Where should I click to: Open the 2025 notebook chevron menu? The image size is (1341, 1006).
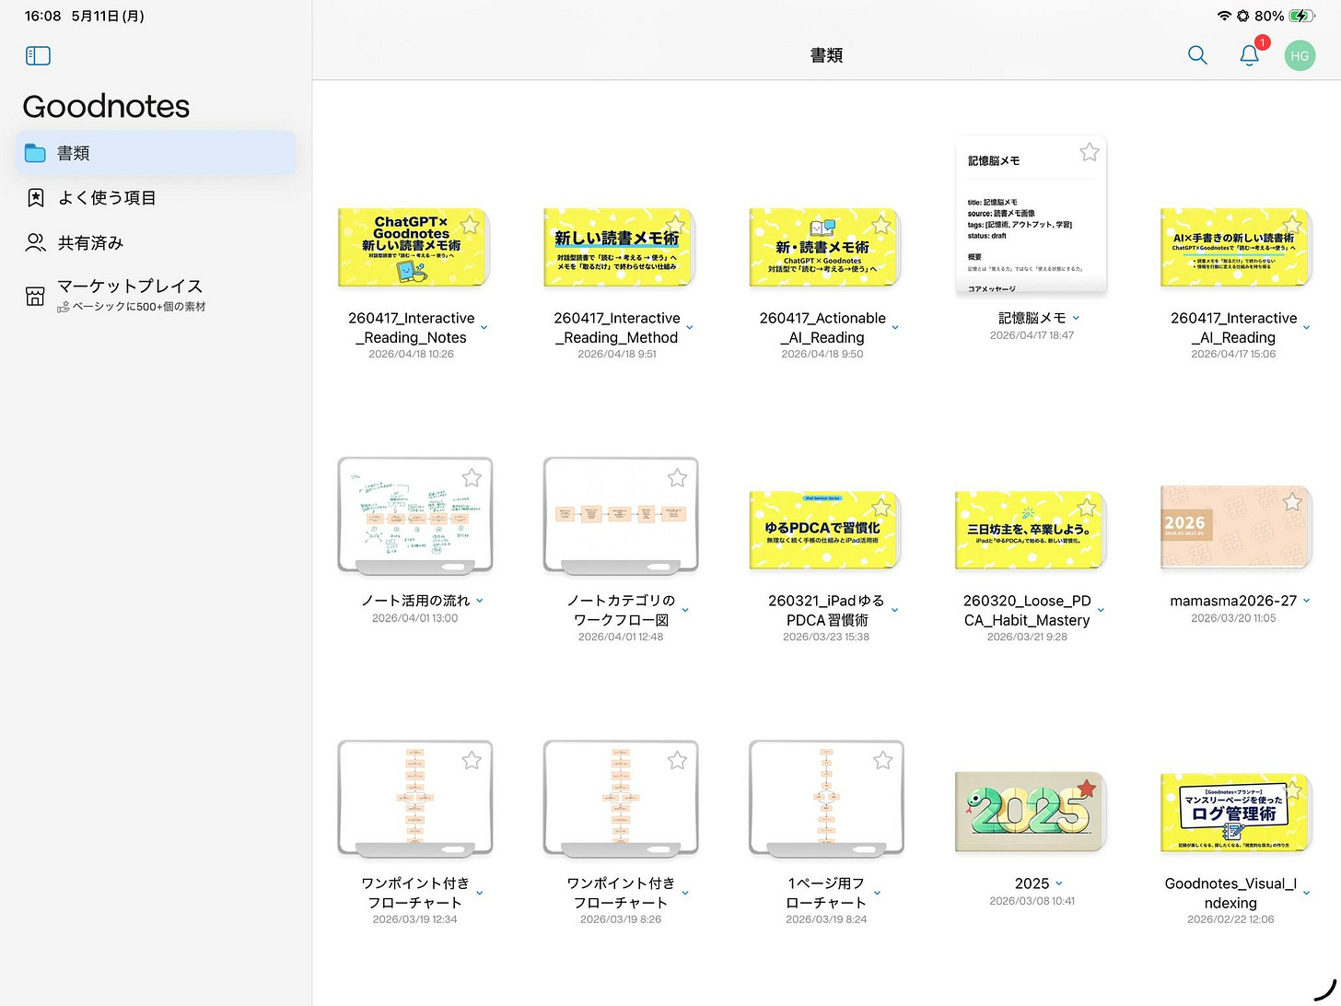1058,883
